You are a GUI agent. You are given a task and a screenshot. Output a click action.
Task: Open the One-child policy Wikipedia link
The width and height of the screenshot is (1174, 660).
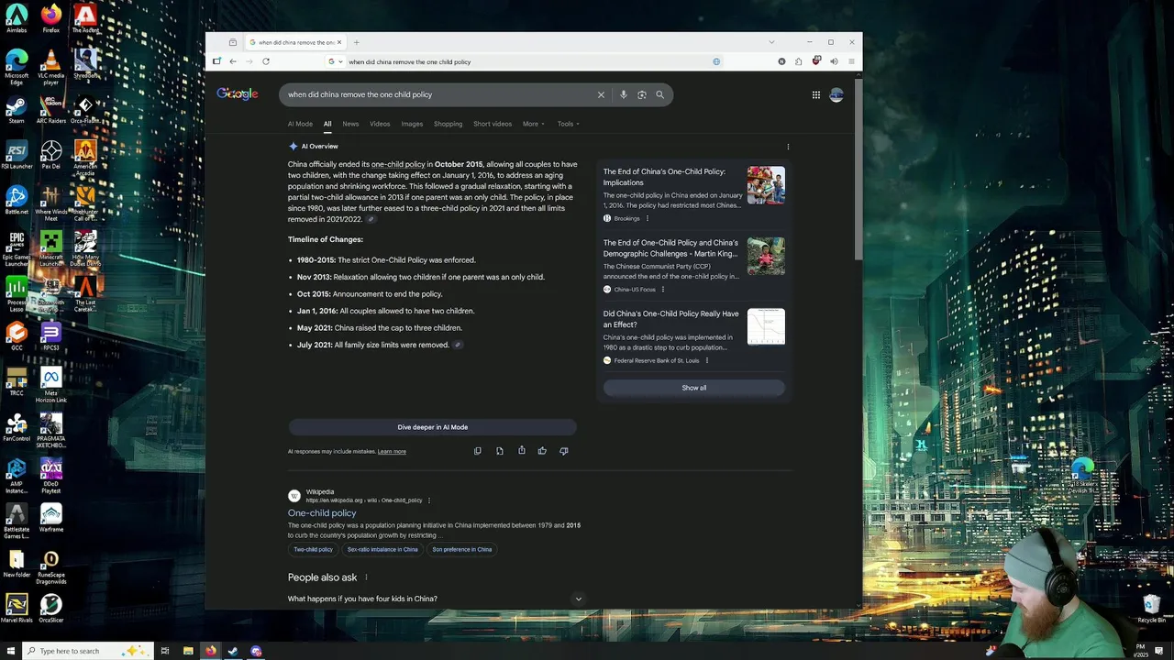tap(322, 513)
